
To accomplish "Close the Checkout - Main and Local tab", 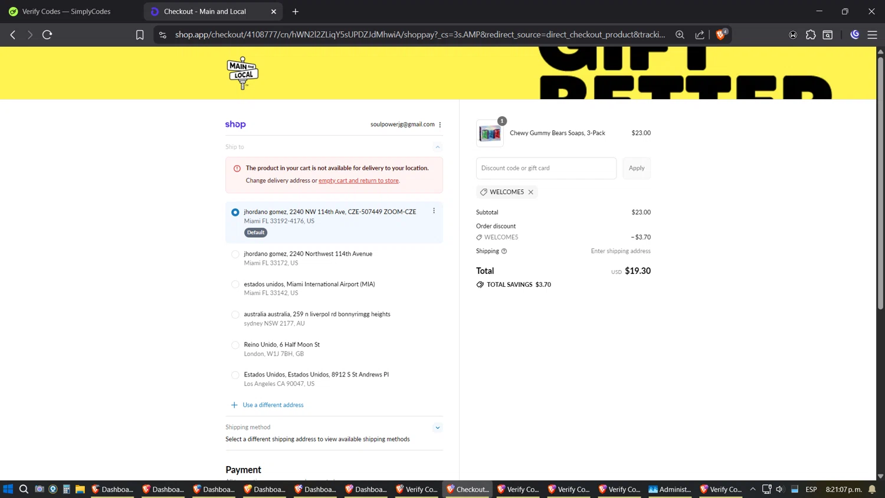I will point(274,11).
